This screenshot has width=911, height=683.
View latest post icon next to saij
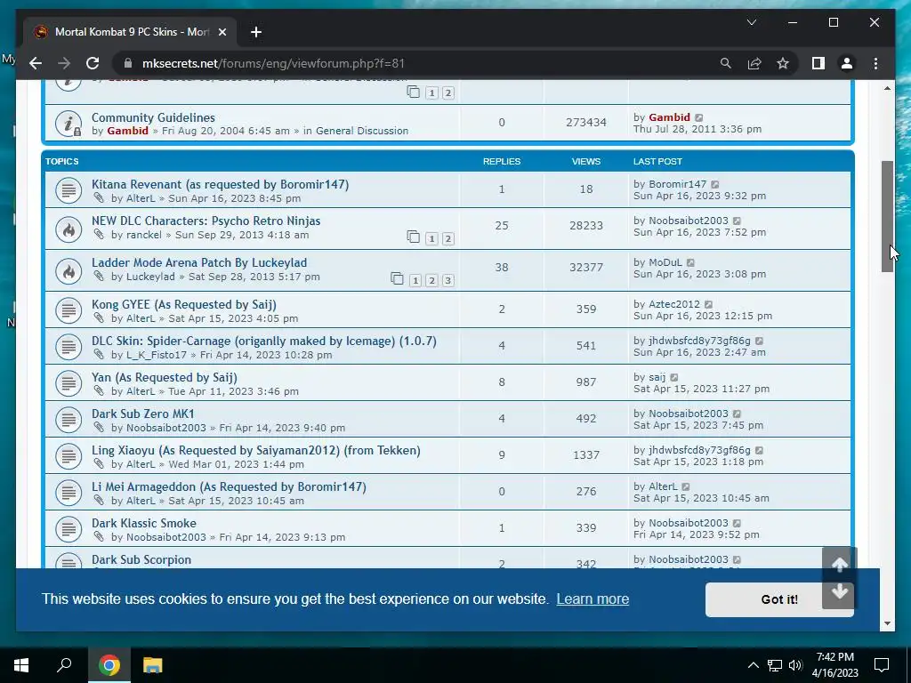[x=674, y=377]
